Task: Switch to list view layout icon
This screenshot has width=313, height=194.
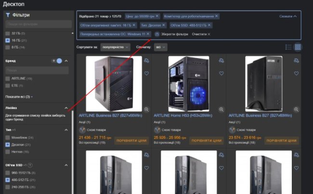Action: [x=288, y=47]
